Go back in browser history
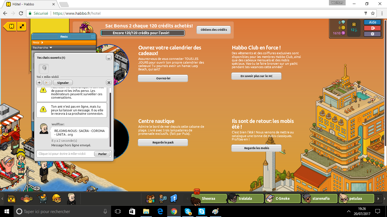 point(5,13)
